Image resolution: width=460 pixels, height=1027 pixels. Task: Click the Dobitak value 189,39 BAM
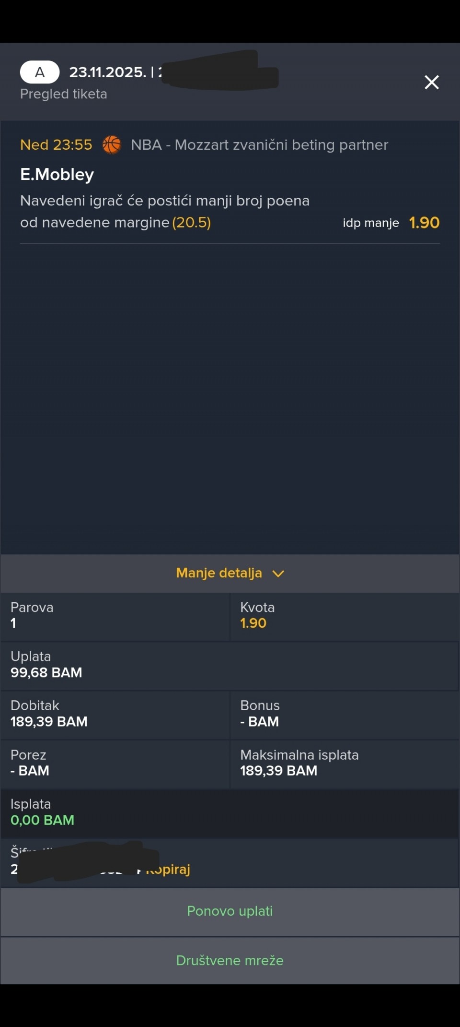click(49, 721)
